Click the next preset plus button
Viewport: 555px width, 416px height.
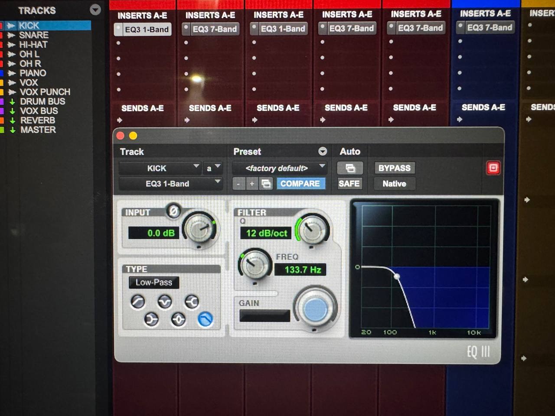[x=252, y=184]
